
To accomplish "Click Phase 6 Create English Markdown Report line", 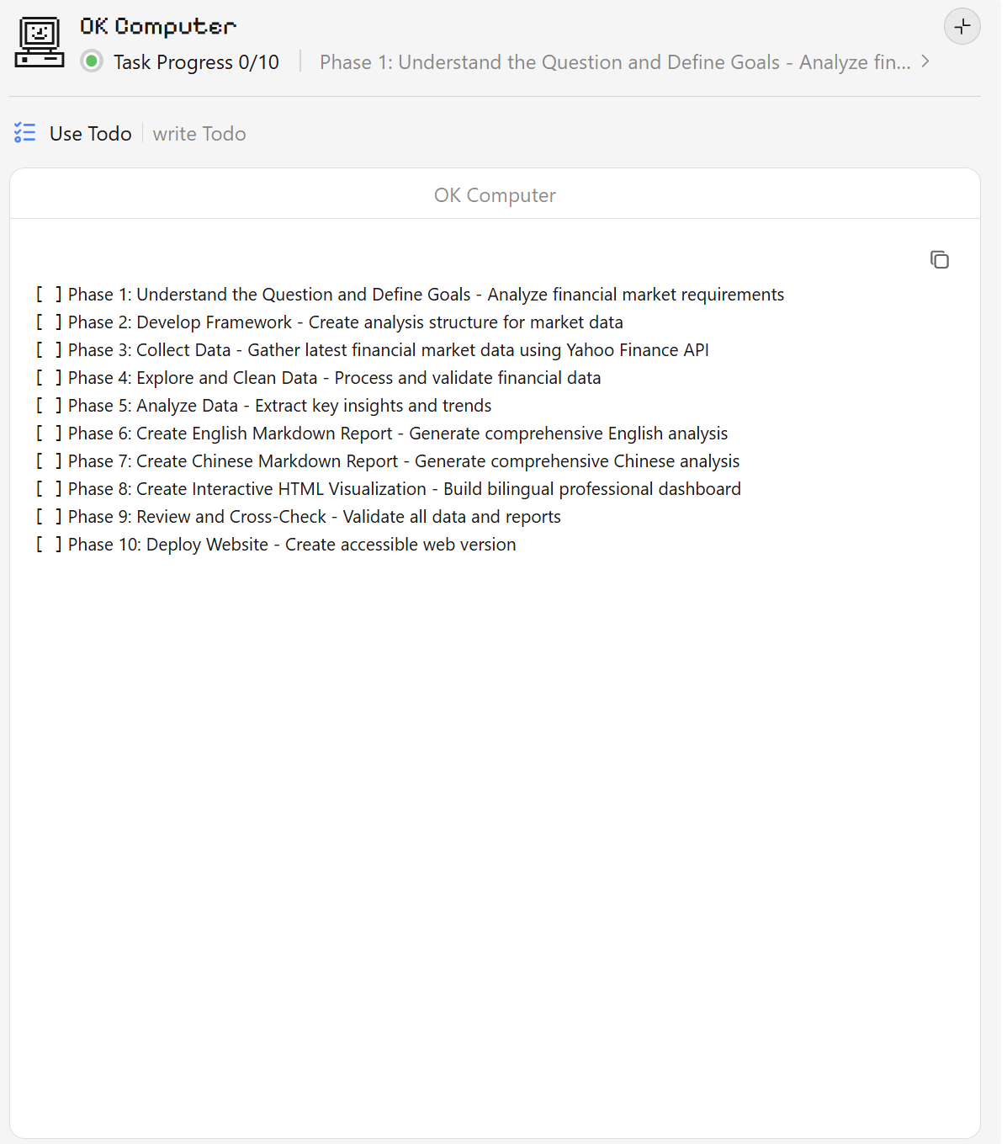I will pos(397,434).
